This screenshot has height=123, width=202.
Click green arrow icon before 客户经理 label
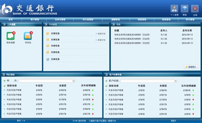(106, 81)
